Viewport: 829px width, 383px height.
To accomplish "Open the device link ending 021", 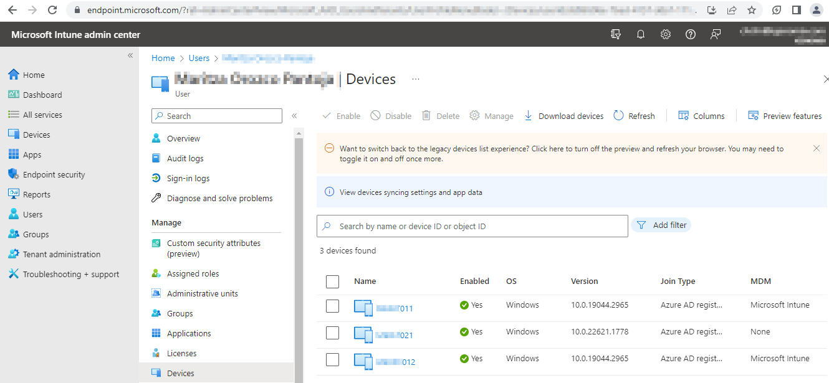I will point(395,335).
